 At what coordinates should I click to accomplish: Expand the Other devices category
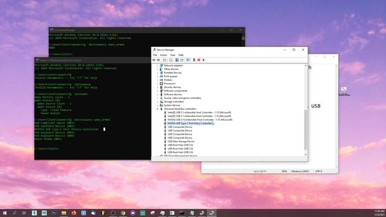coord(157,69)
